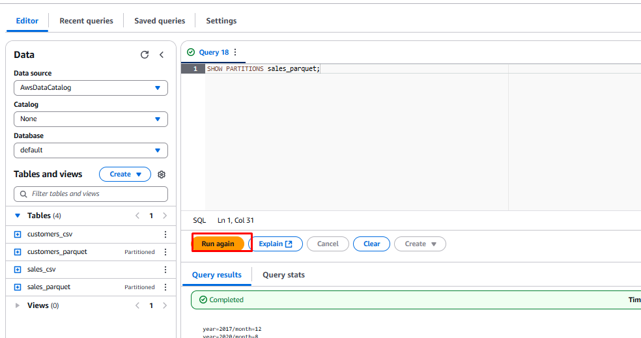641x338 pixels.
Task: Expand customers_parquet table plus icon
Action: coord(18,252)
